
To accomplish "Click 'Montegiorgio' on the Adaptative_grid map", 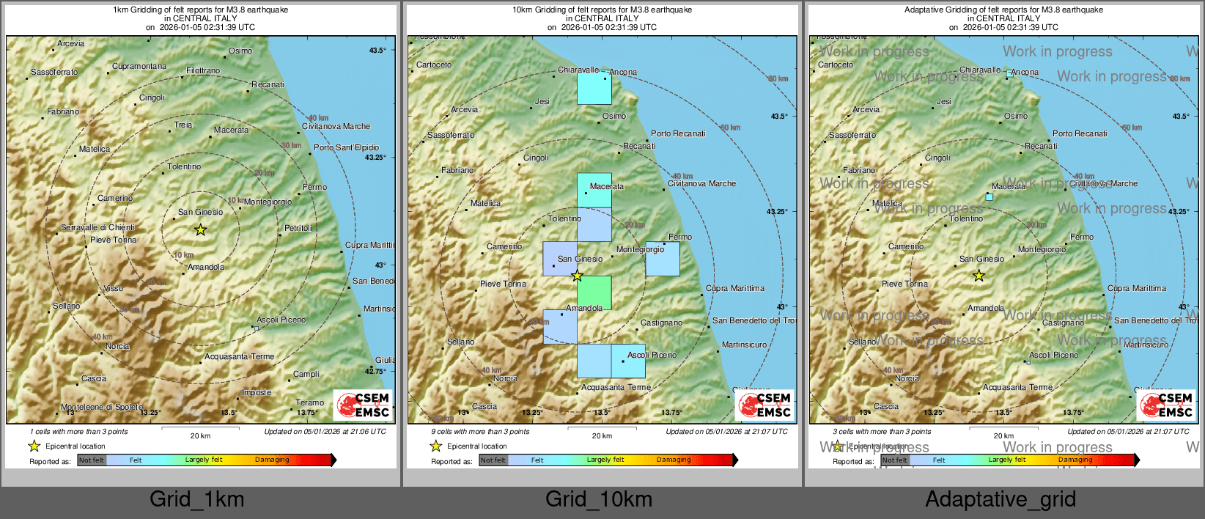I will click(1042, 249).
